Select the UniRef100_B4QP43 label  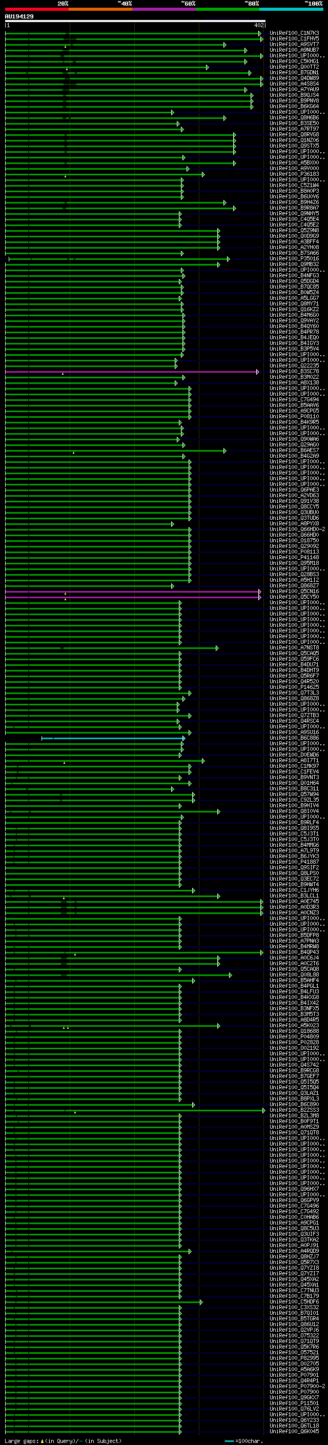point(294,952)
